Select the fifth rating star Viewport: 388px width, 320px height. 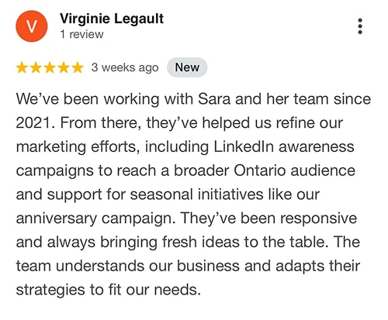click(78, 67)
